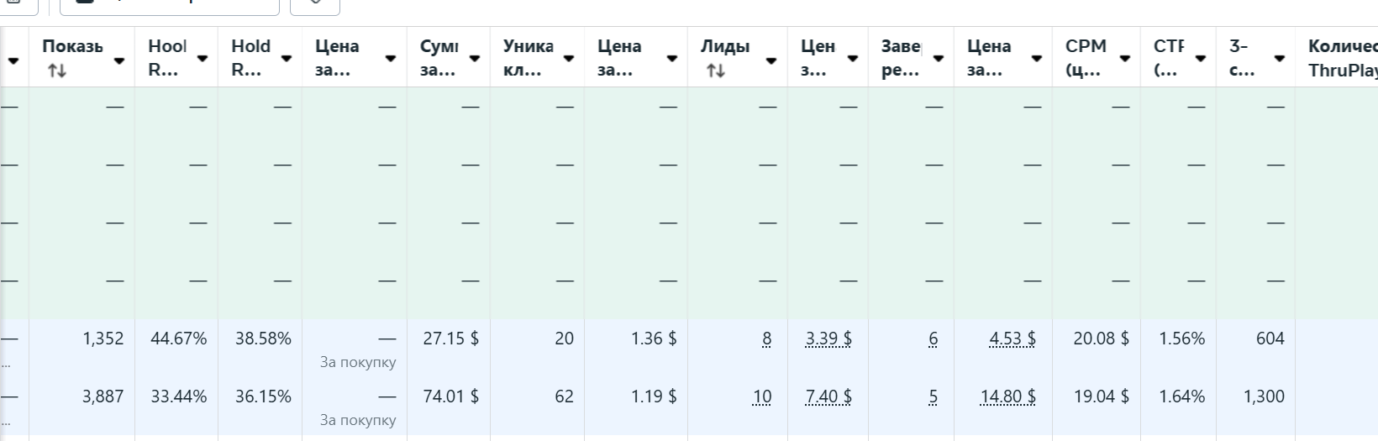Image resolution: width=1378 pixels, height=441 pixels.
Task: Open the Лиды column dropdown arrow
Action: (771, 60)
